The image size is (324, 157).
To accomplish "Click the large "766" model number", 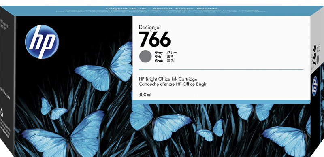I will pyautogui.click(x=155, y=39).
